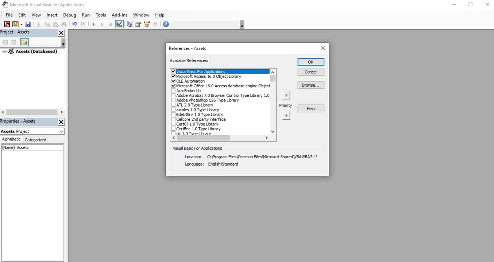This screenshot has height=262, width=494.
Task: Switch to the Alphabetic properties tab
Action: 12,139
